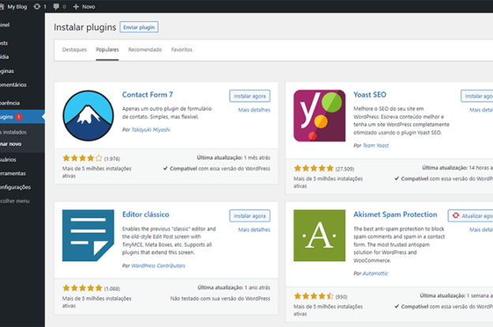Click the WordPress Contributors author link
The width and height of the screenshot is (493, 327).
pyautogui.click(x=158, y=266)
